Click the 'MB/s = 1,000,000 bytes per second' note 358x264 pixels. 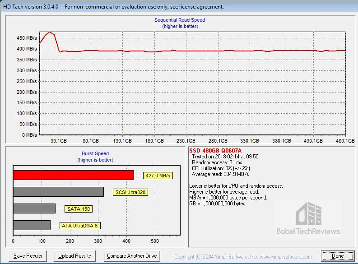click(x=228, y=198)
